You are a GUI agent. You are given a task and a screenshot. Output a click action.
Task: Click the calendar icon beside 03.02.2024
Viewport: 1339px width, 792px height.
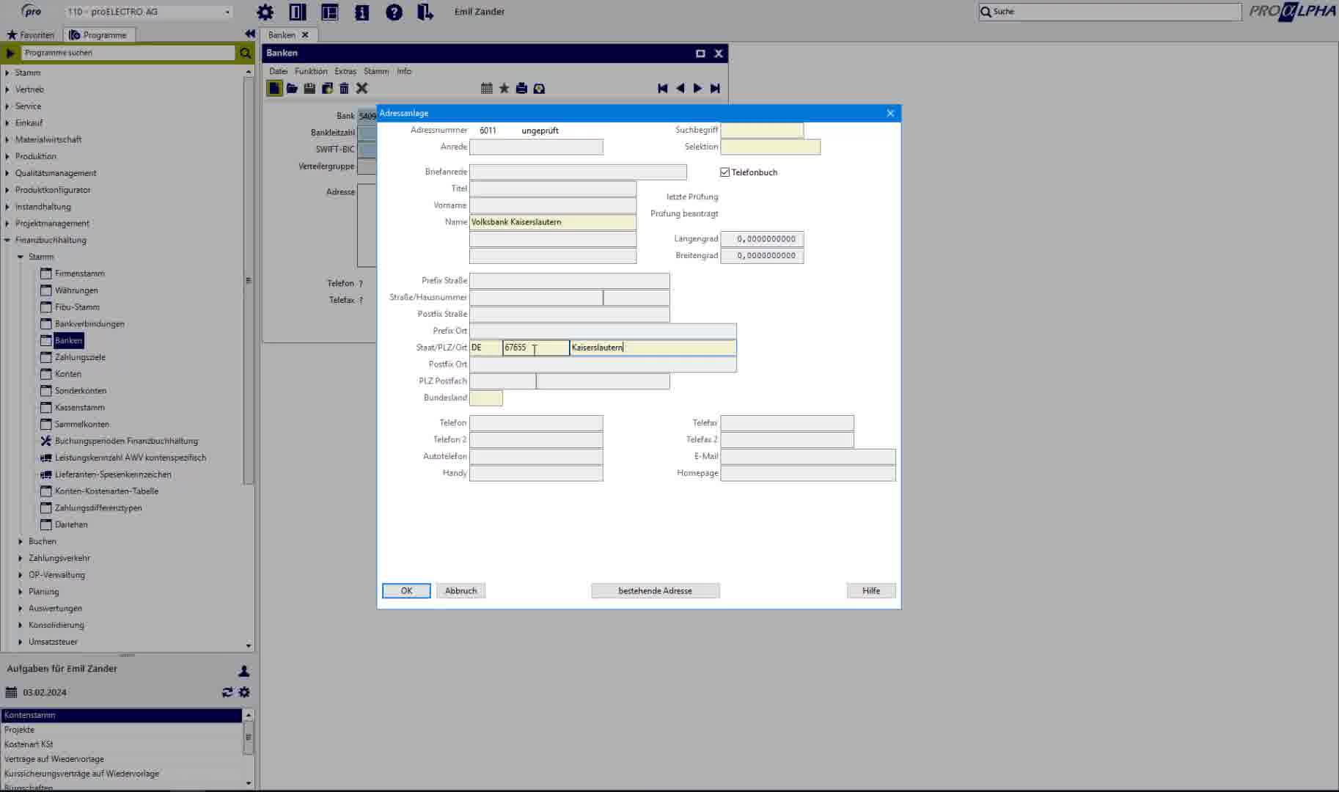click(11, 692)
